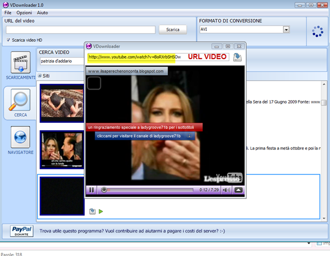330x256 pixels.
Task: Select the Berlusconi video thumbnail
Action: [62, 150]
